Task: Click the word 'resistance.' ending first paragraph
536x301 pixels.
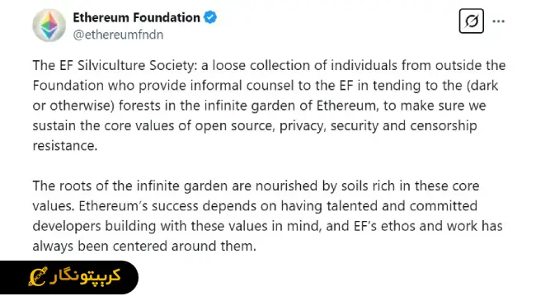Action: (x=65, y=146)
